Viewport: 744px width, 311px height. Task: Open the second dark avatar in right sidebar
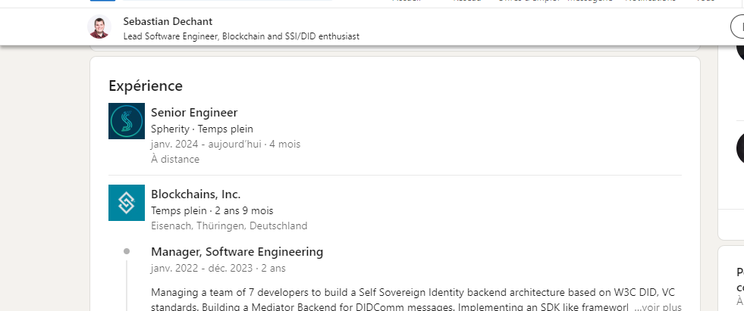[740, 148]
